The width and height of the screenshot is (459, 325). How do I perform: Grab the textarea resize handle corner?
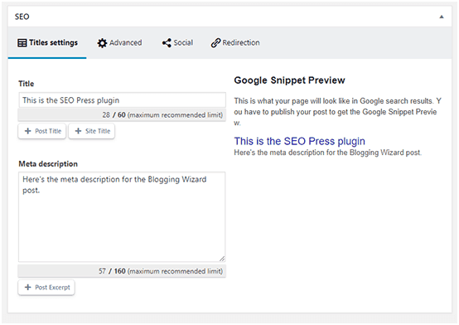[x=222, y=259]
